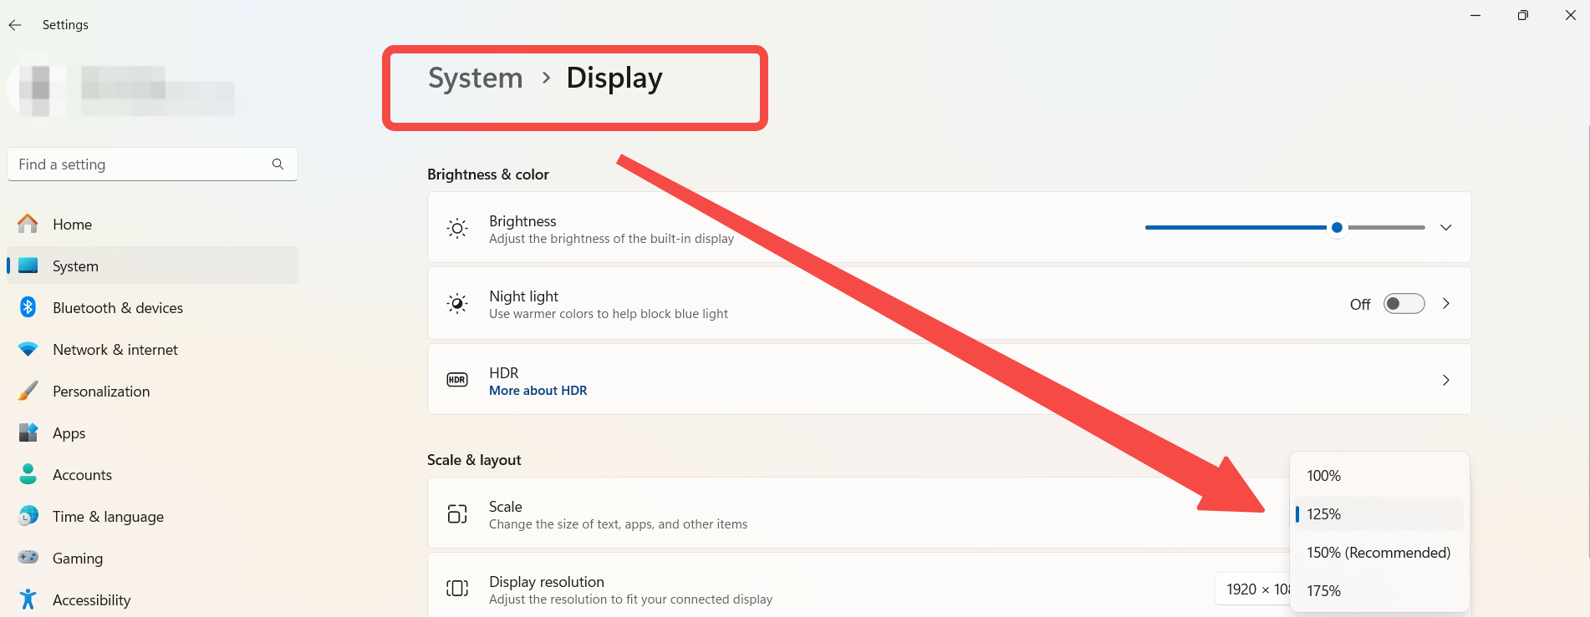Expand the HDR settings chevron
Viewport: 1590px width, 617px height.
tap(1445, 380)
